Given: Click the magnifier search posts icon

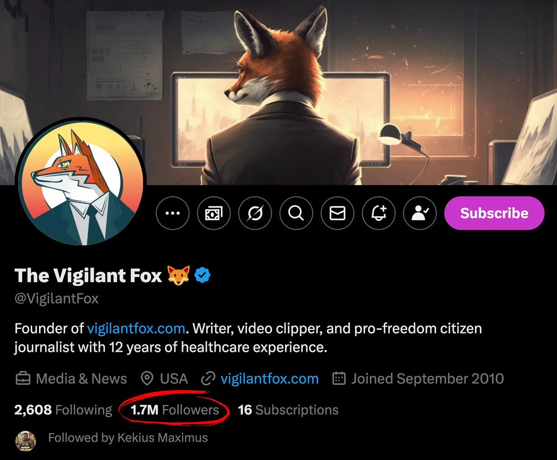Looking at the screenshot, I should tap(296, 214).
